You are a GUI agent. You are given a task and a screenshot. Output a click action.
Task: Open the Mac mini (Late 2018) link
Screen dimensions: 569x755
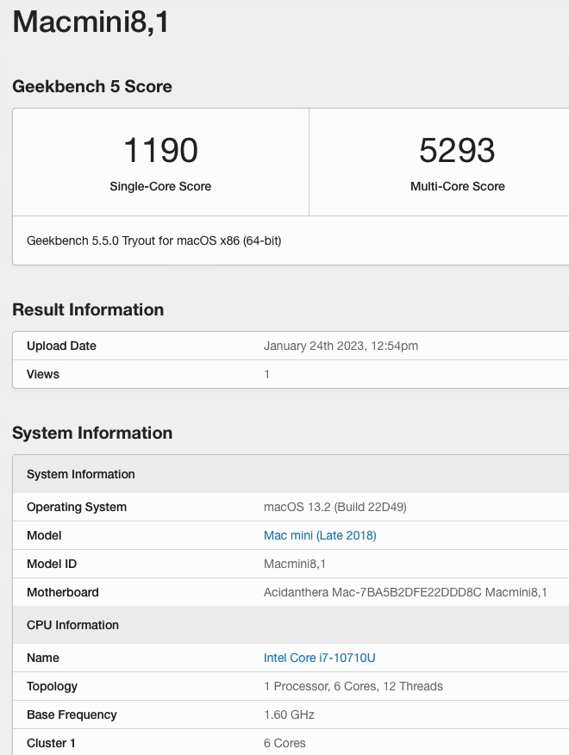320,535
